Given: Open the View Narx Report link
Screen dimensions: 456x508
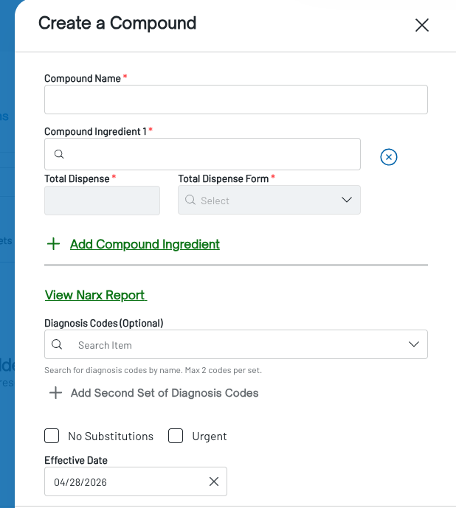Looking at the screenshot, I should pyautogui.click(x=96, y=295).
